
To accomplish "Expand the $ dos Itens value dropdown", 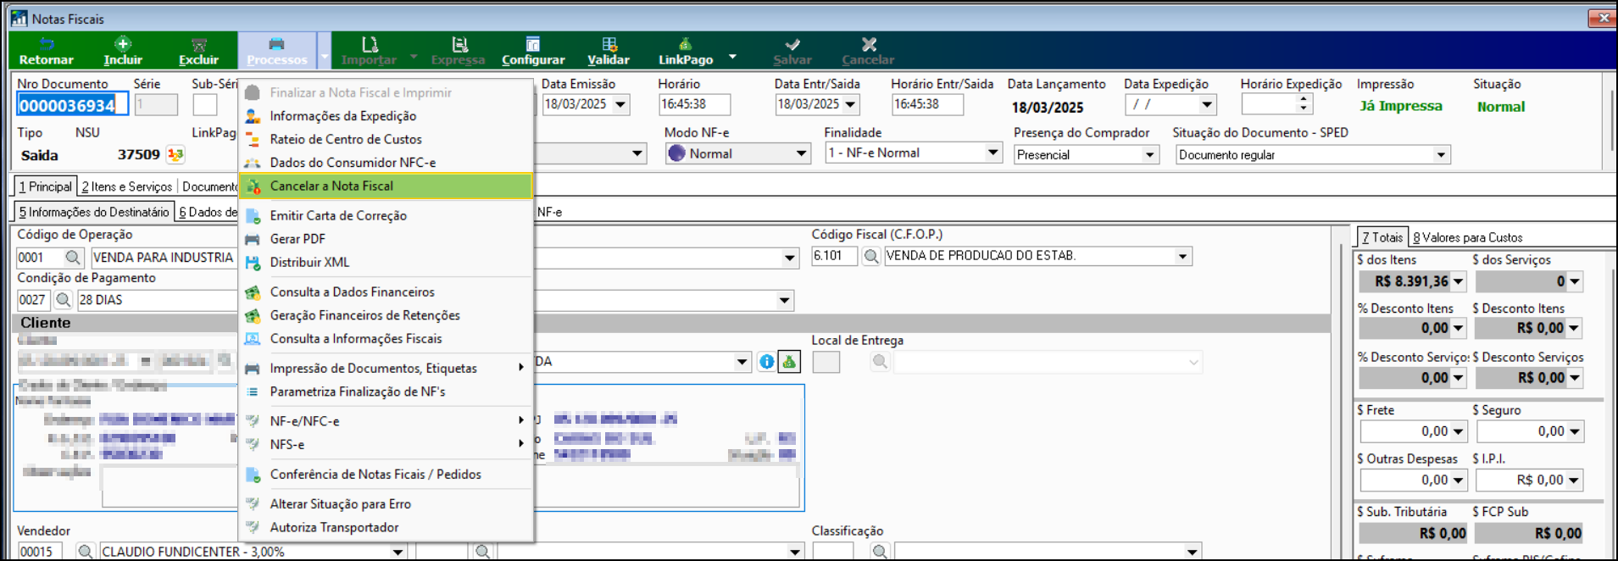I will click(x=1458, y=281).
